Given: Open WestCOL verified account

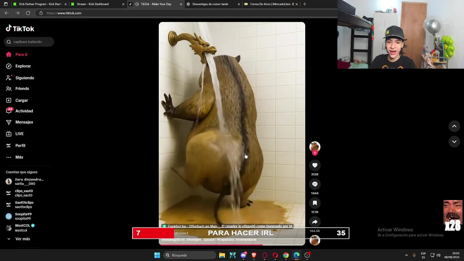Looking at the screenshot, I should [x=20, y=228].
